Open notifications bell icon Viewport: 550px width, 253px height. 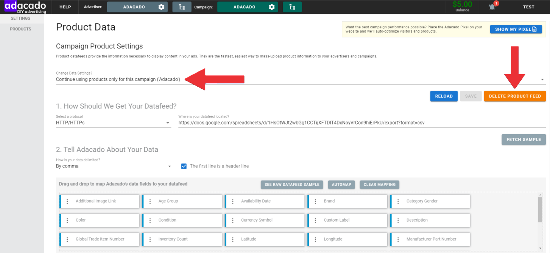tap(492, 7)
